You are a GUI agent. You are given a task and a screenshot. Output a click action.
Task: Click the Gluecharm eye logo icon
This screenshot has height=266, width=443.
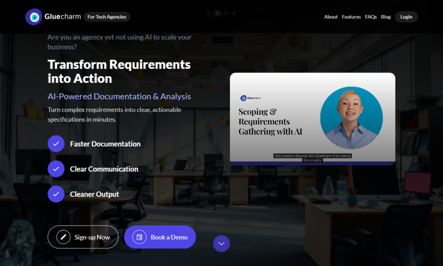coord(34,17)
